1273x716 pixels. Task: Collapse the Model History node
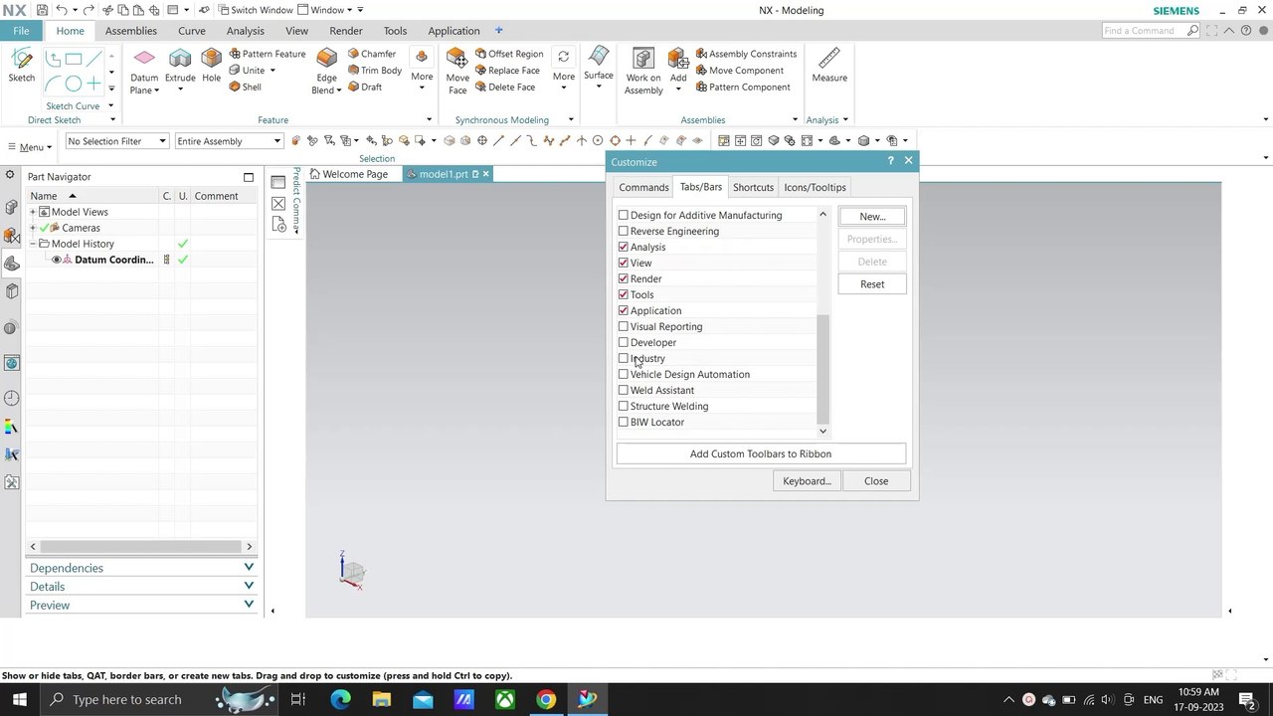[x=33, y=244]
